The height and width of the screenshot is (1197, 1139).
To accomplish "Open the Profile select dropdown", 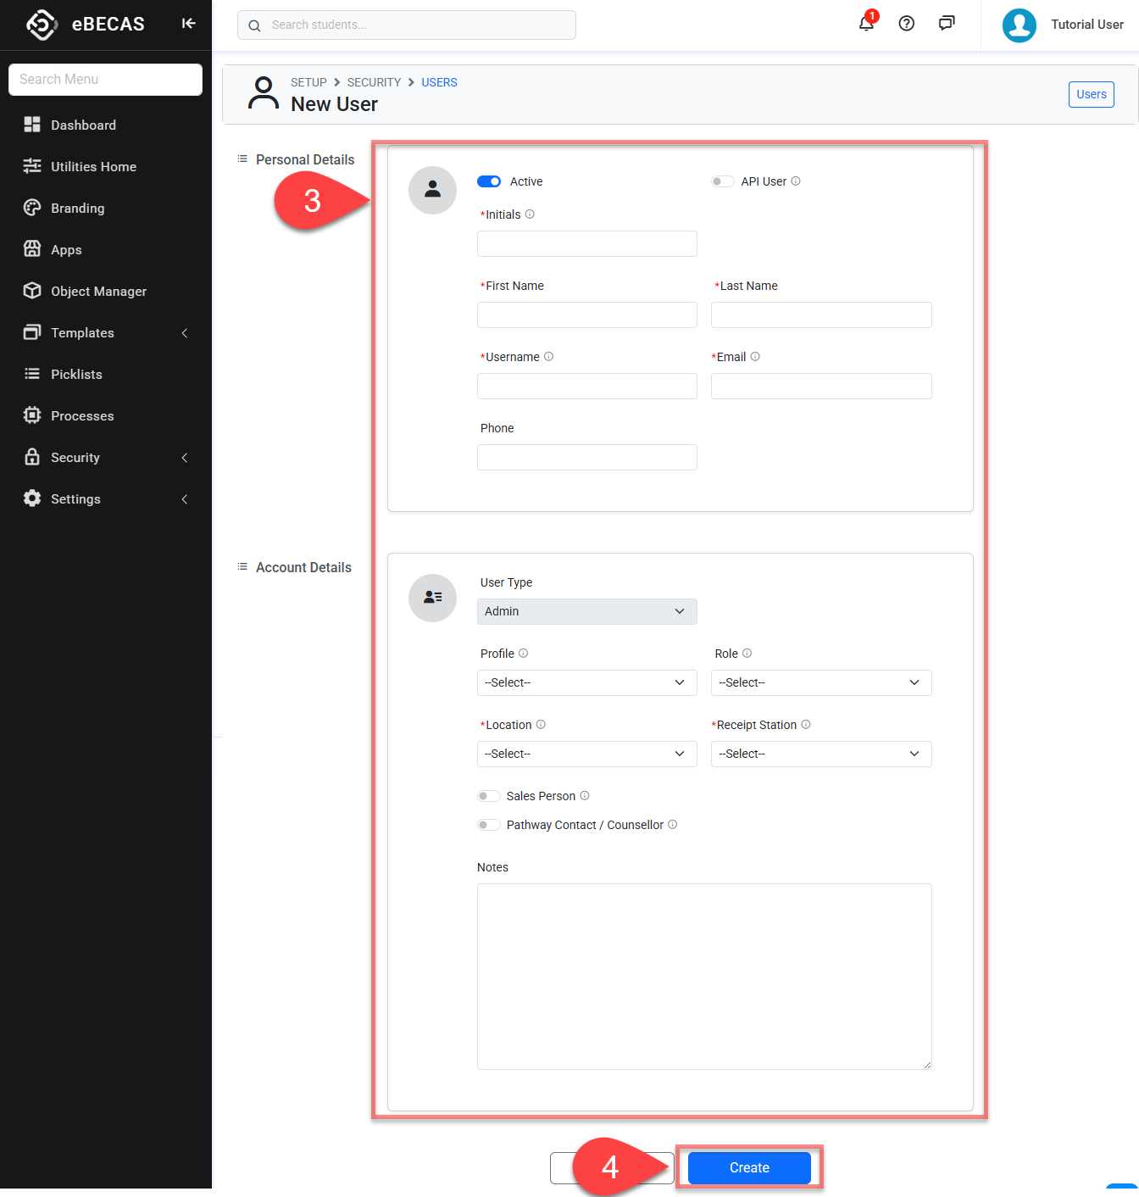I will coord(586,682).
